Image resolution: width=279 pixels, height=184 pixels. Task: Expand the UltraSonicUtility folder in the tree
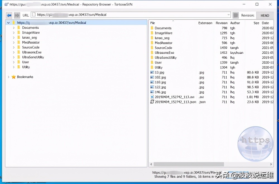tap(14, 57)
